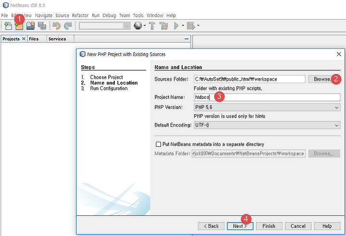Open the Refactor menu

(80, 15)
